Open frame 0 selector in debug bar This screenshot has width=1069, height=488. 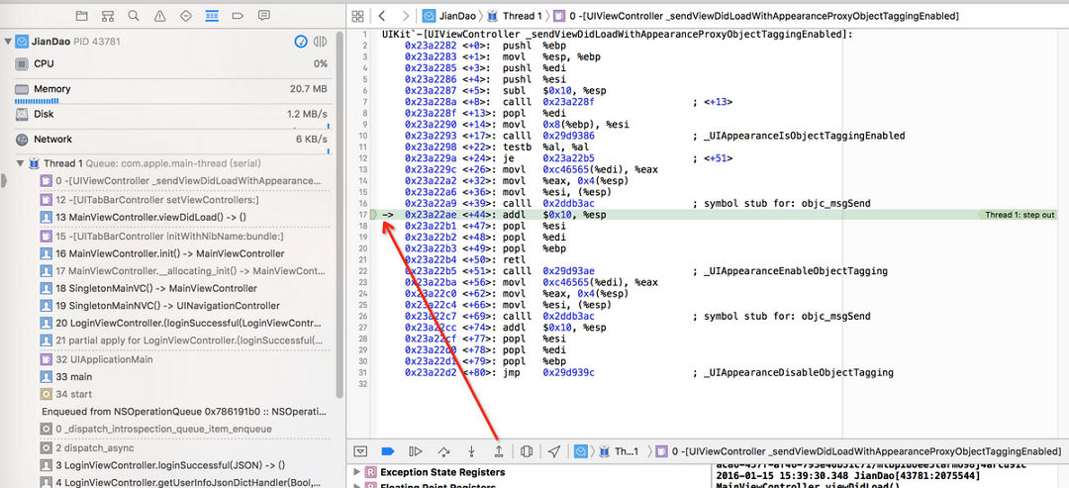[x=857, y=451]
